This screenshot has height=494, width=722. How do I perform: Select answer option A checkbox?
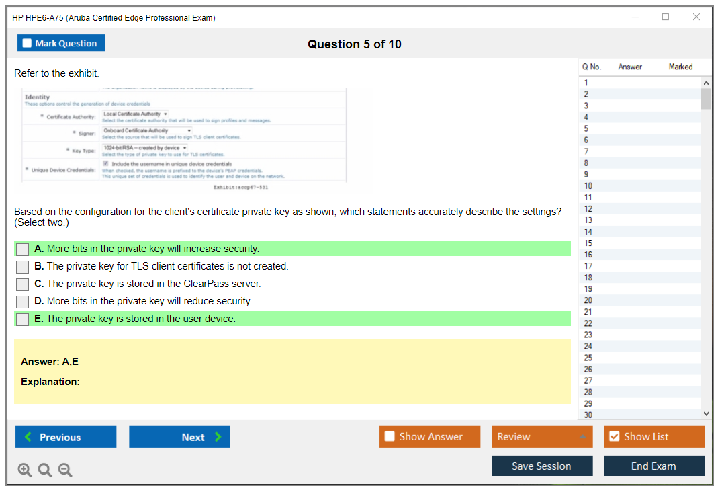(23, 249)
